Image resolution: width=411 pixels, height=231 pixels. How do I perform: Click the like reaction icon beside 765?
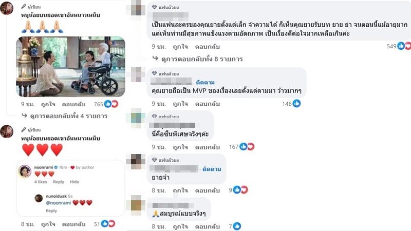(108, 104)
